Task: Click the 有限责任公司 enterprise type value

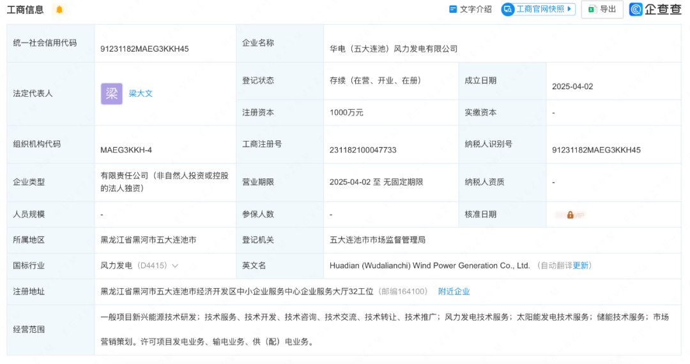Action: click(165, 182)
